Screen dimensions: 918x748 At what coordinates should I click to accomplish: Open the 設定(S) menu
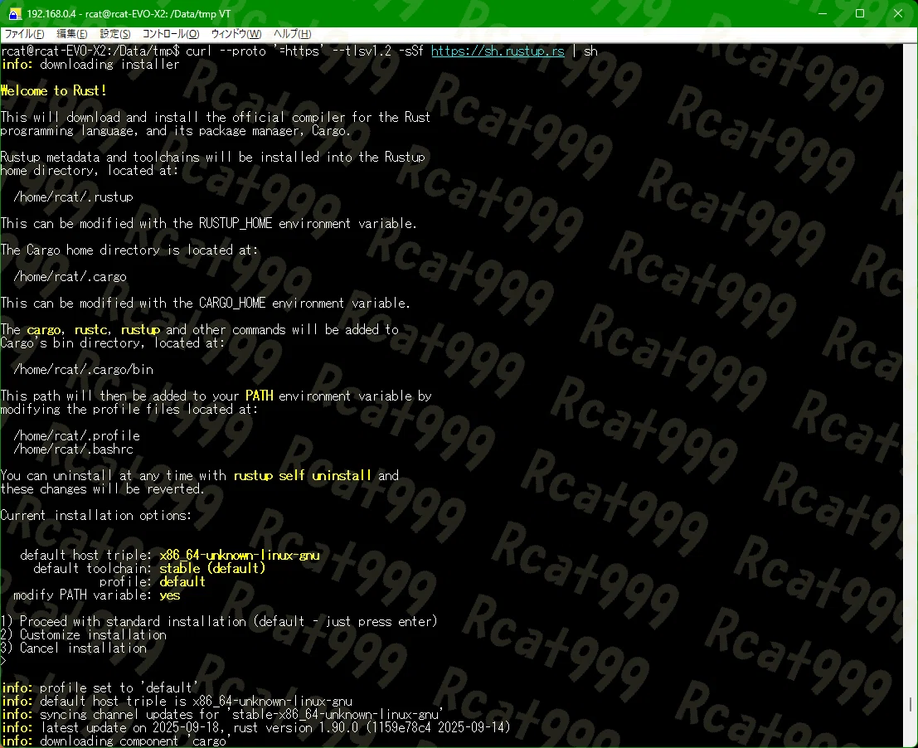click(x=114, y=34)
